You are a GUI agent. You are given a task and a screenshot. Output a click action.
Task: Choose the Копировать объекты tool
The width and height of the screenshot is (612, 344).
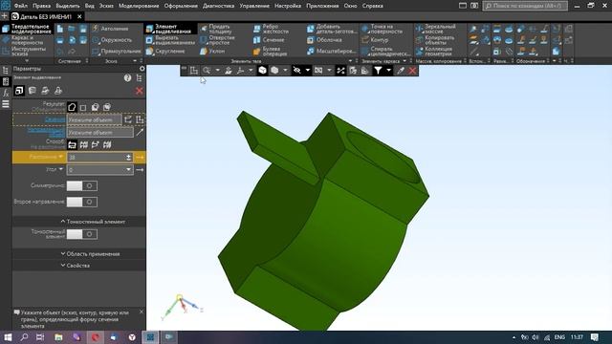[x=435, y=40]
